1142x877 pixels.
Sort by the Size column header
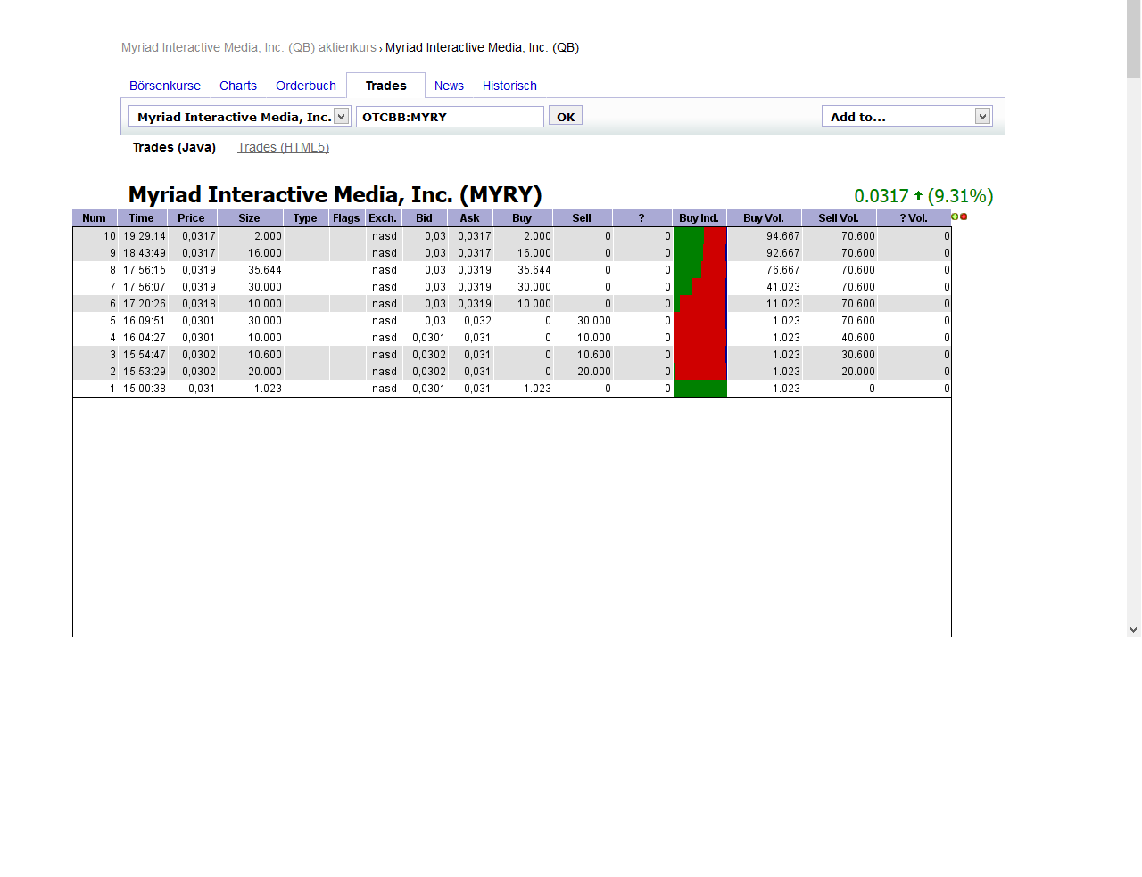click(250, 218)
